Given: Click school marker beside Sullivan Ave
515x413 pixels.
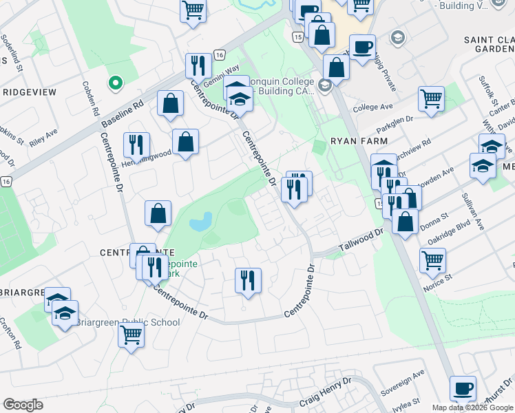Looking at the screenshot, I should tap(483, 169).
